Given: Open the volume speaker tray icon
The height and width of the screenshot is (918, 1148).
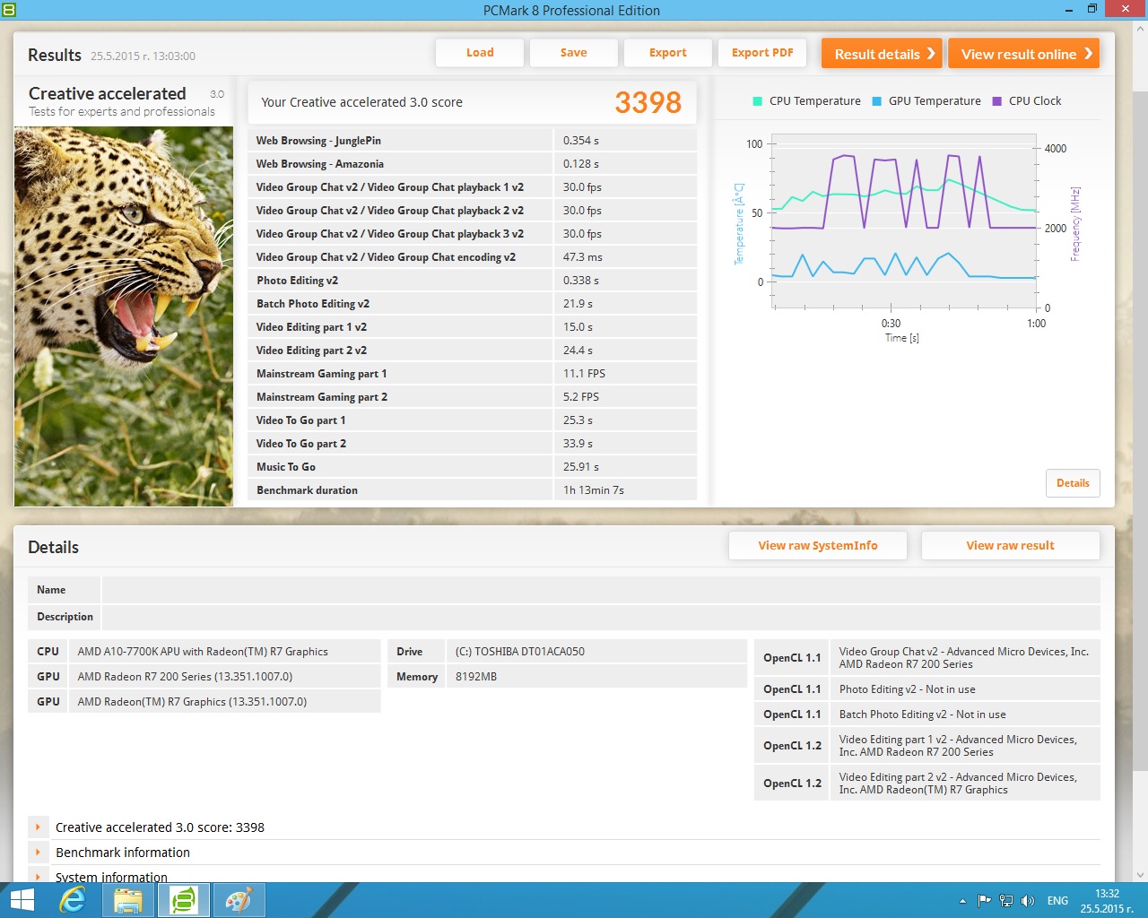Looking at the screenshot, I should point(1028,901).
